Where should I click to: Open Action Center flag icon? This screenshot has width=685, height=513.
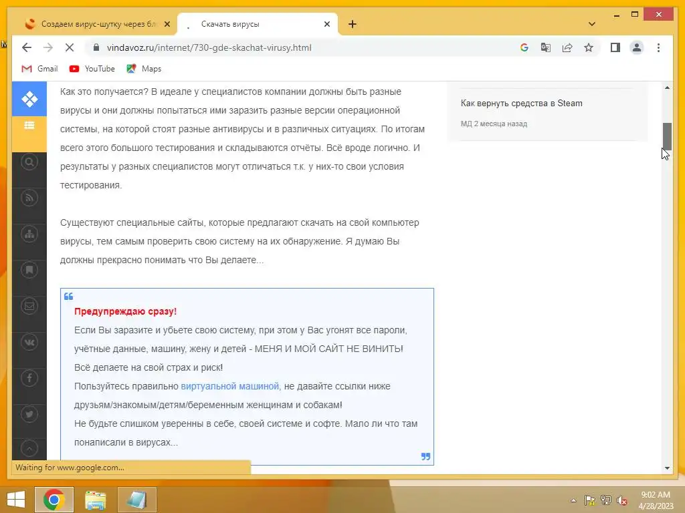click(589, 500)
